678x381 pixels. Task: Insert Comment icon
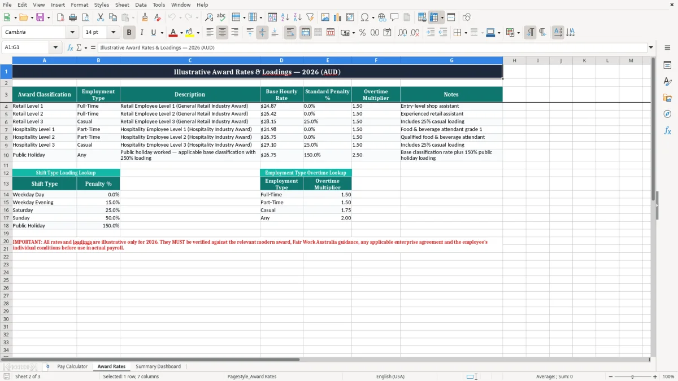(x=394, y=17)
